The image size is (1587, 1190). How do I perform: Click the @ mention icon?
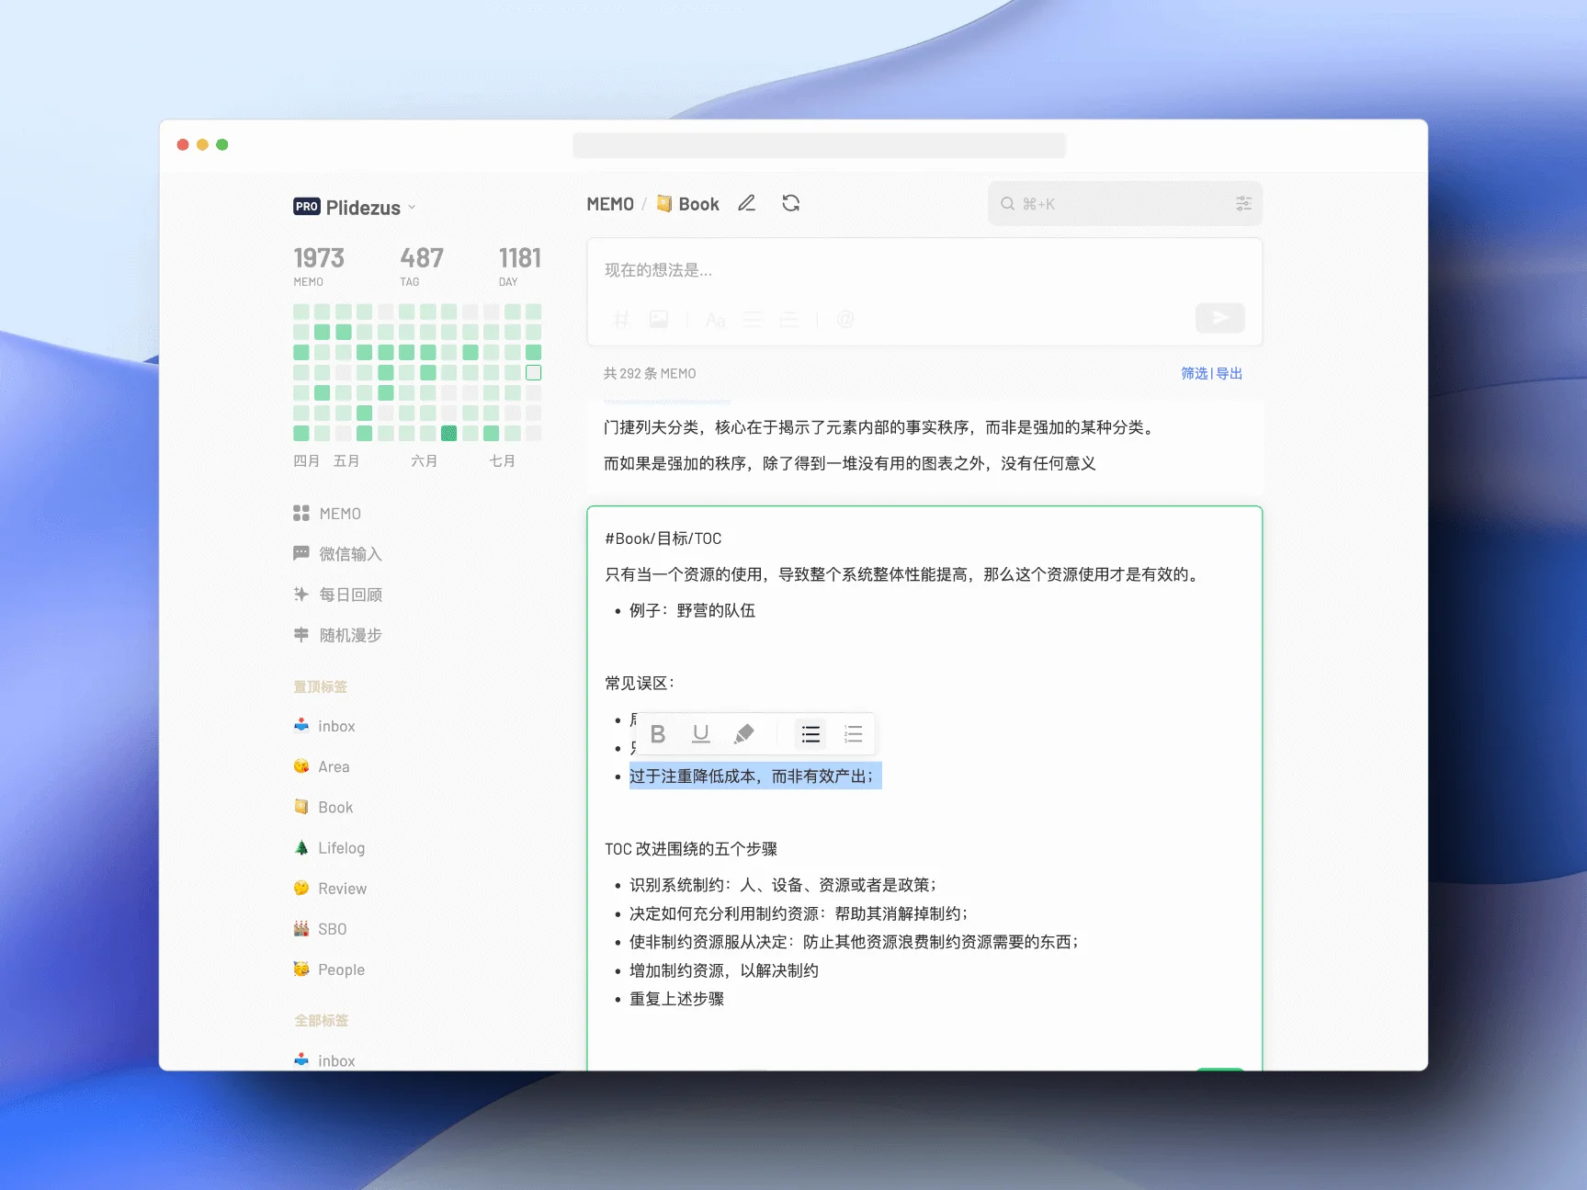pyautogui.click(x=845, y=320)
